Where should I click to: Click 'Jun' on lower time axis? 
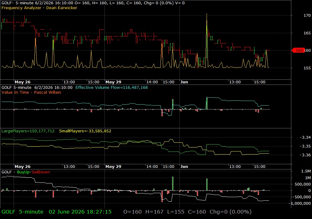[184, 167]
